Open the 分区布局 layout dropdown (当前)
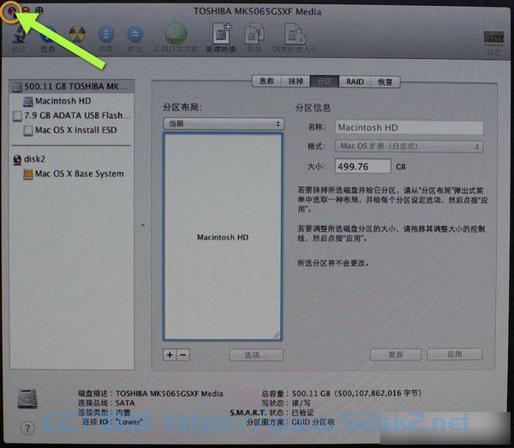 [x=224, y=124]
